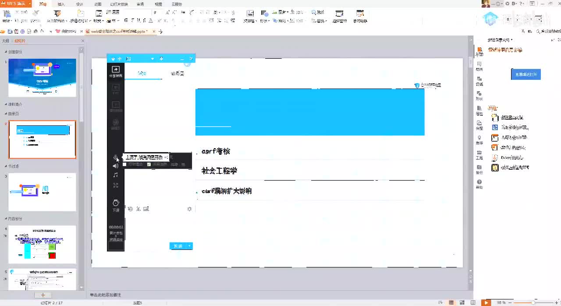Click the 发送 send button
The image size is (561, 306).
[178, 246]
